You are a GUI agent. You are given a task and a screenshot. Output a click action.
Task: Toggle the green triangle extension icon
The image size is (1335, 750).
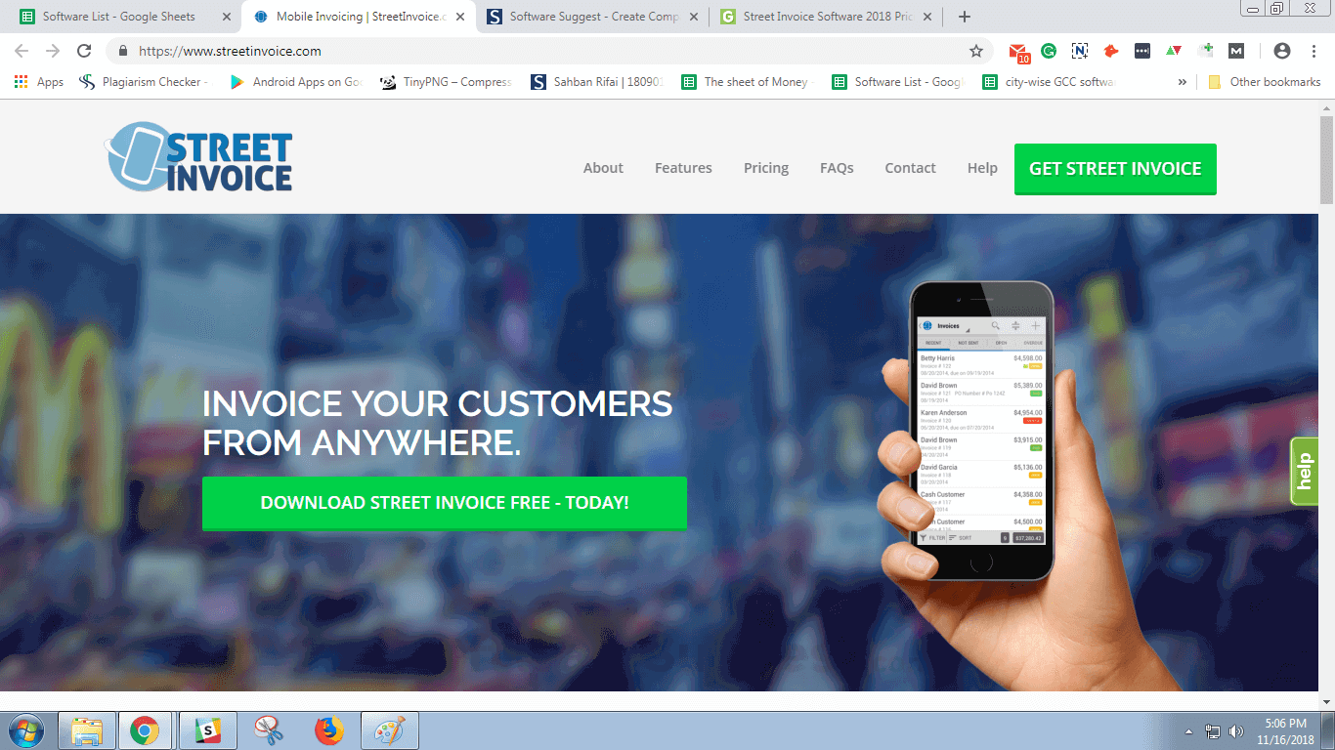coord(1173,50)
